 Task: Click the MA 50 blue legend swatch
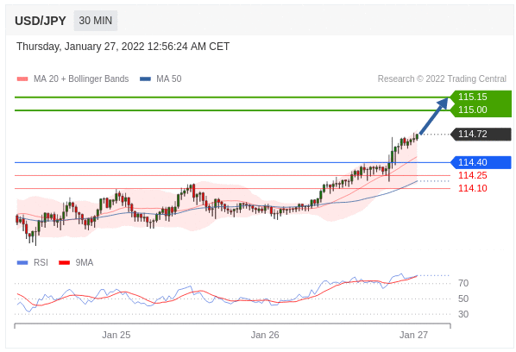145,79
